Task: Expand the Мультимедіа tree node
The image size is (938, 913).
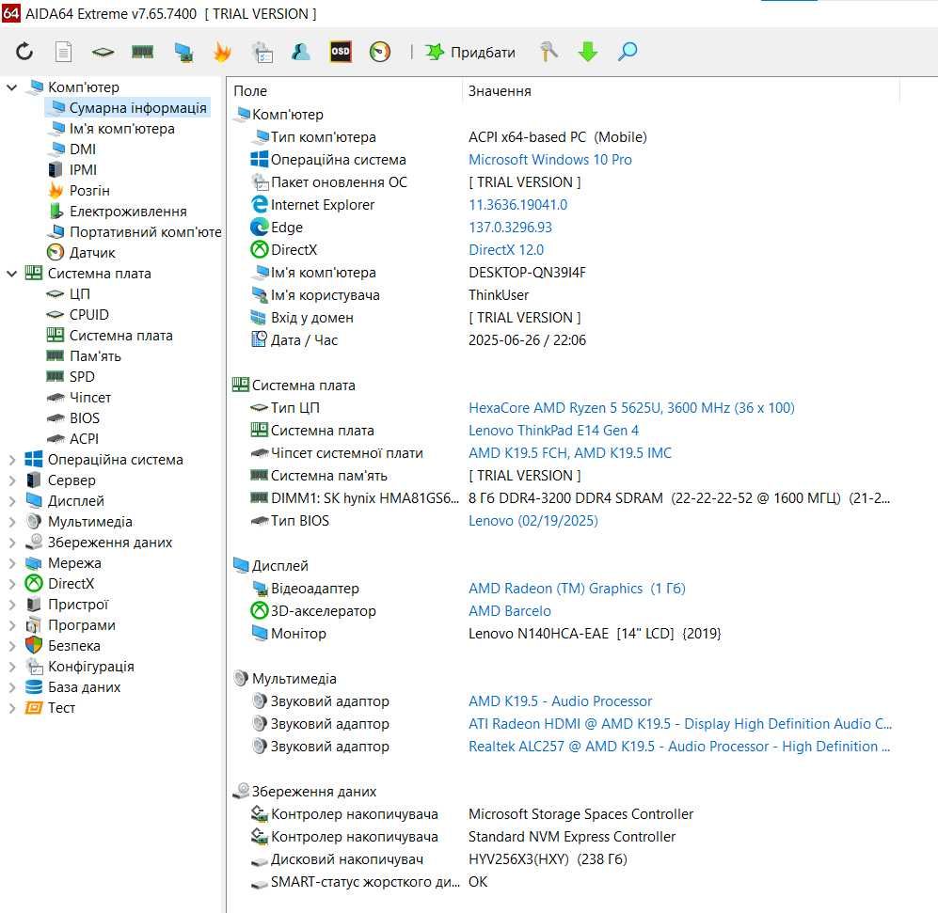Action: (x=12, y=522)
